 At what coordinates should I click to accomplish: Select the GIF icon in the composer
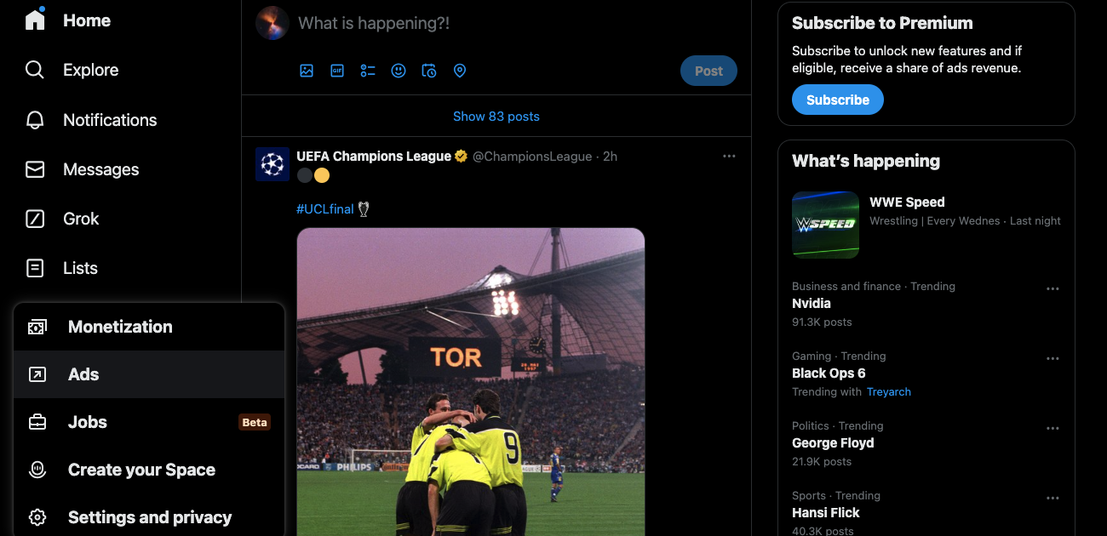click(x=337, y=71)
